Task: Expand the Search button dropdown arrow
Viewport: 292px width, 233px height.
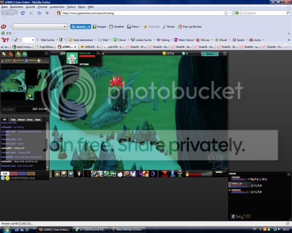Action: click(x=89, y=27)
